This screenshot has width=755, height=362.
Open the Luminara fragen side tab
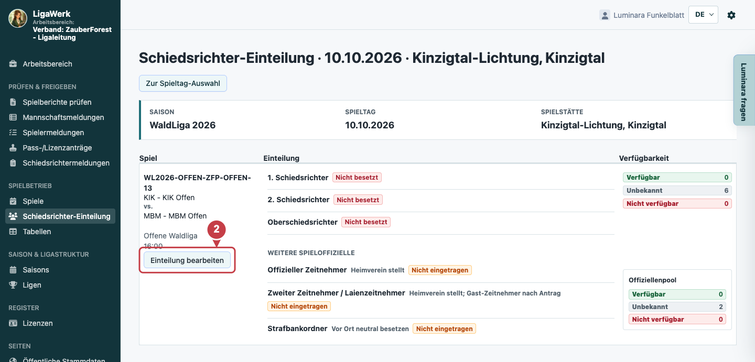click(743, 90)
